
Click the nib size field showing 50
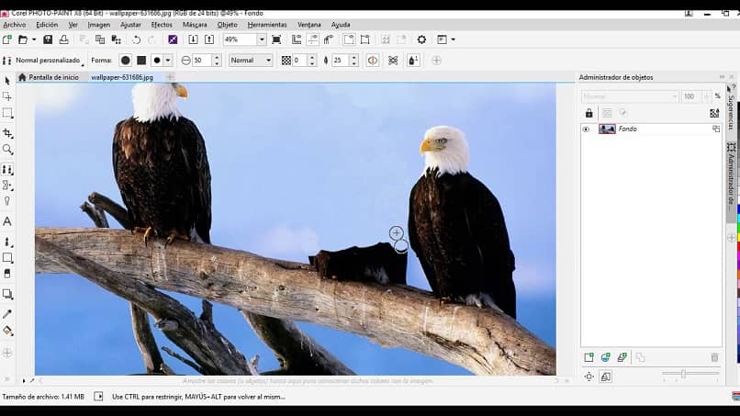click(200, 61)
